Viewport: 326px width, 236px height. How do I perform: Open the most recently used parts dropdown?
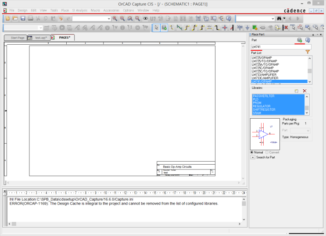pos(109,19)
